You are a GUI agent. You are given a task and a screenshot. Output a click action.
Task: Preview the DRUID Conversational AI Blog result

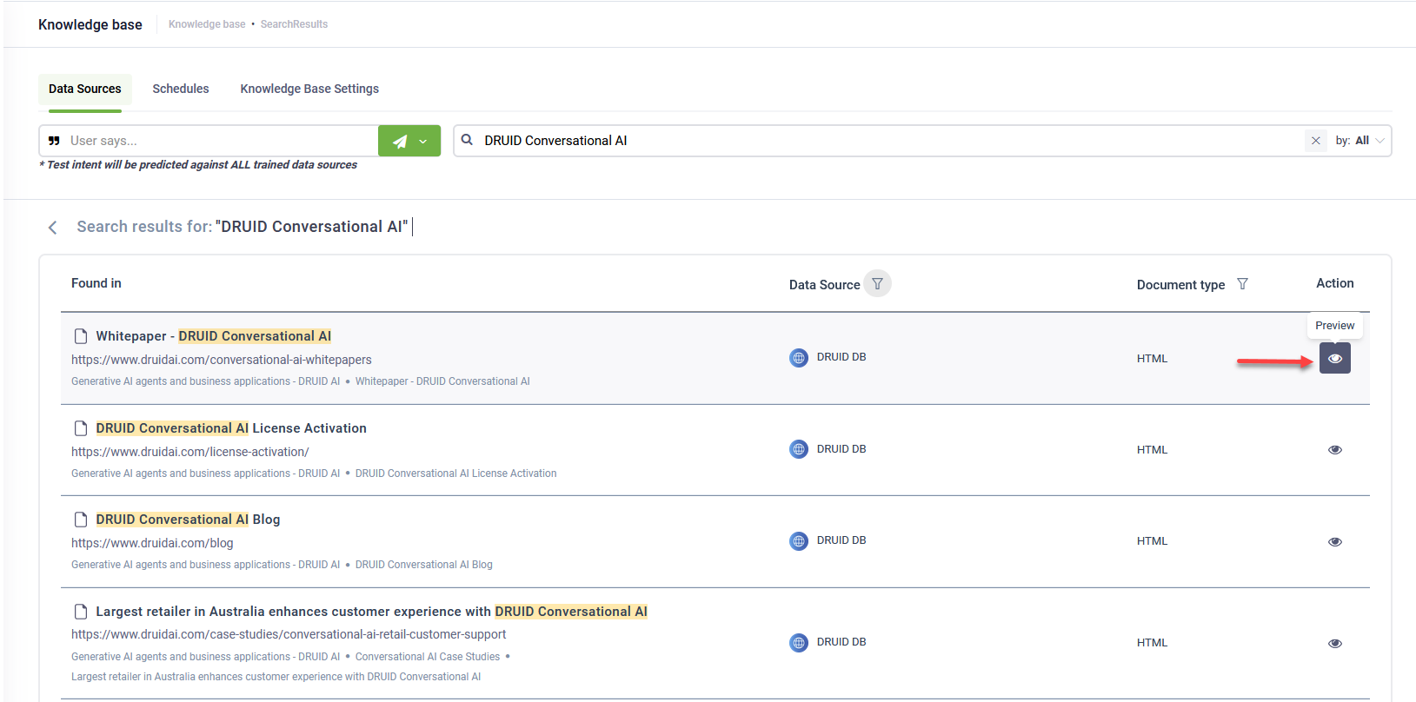pyautogui.click(x=1334, y=541)
